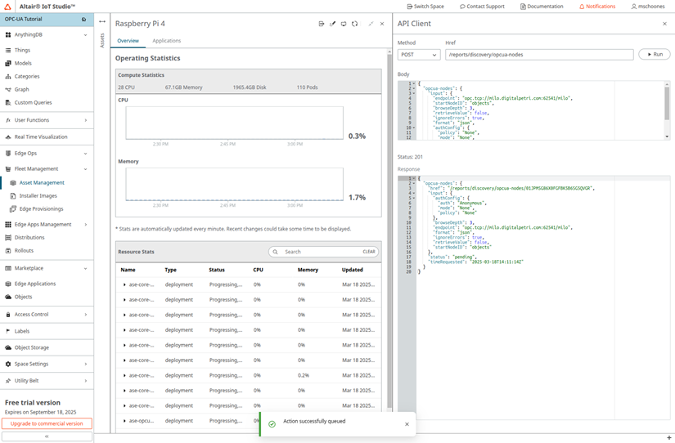Collapse the Fleet Management section

click(x=85, y=169)
